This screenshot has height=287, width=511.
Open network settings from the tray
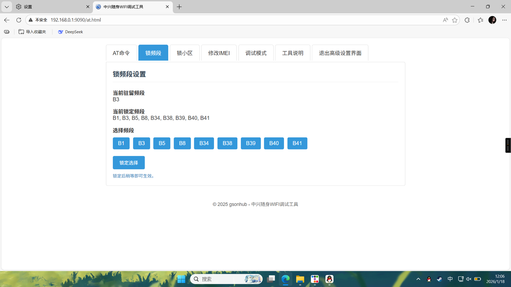pyautogui.click(x=461, y=279)
